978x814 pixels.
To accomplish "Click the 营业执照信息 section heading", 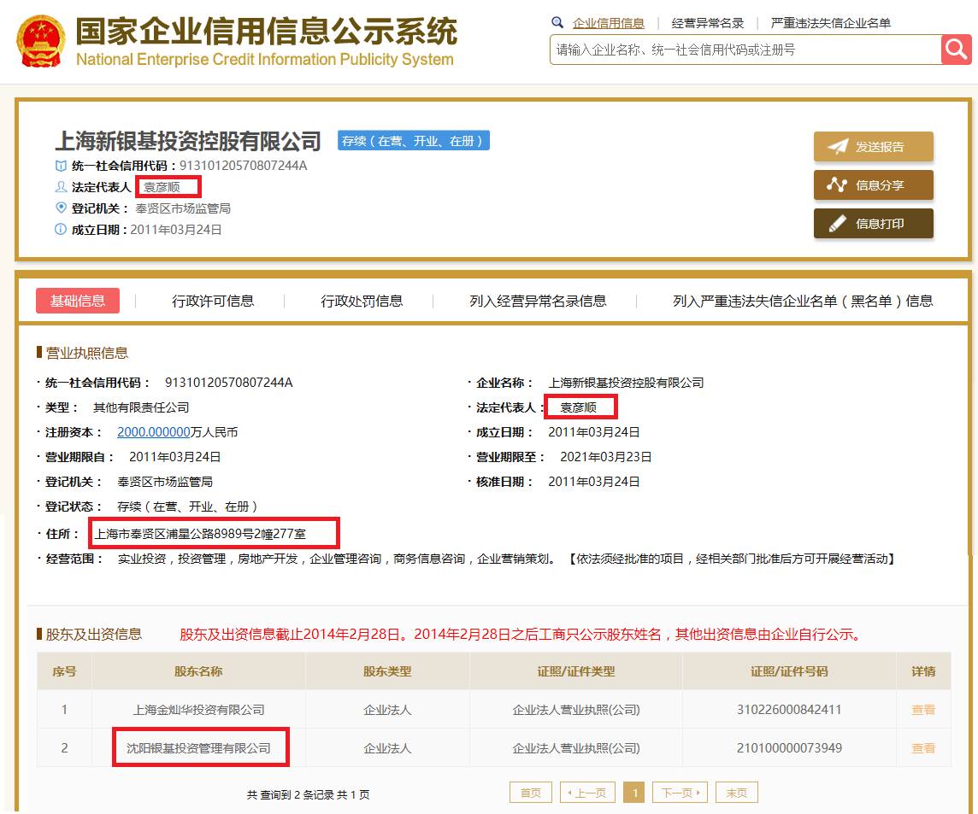I will (x=86, y=353).
